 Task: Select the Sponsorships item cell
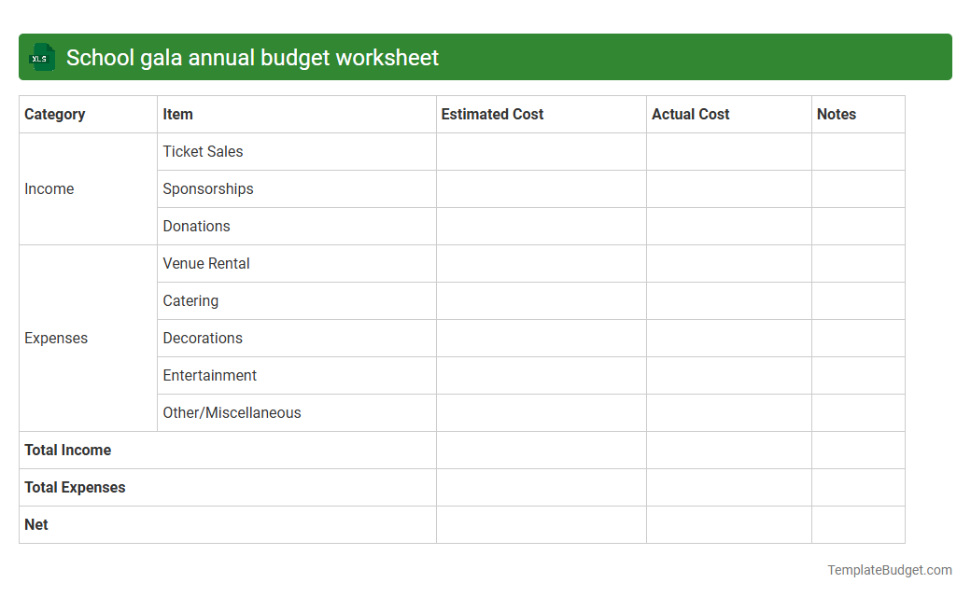(x=207, y=188)
